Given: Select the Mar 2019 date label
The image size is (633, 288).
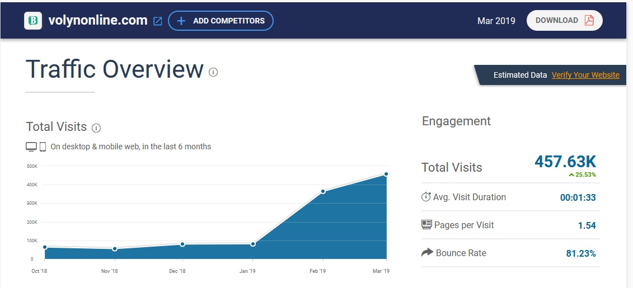Looking at the screenshot, I should 496,21.
